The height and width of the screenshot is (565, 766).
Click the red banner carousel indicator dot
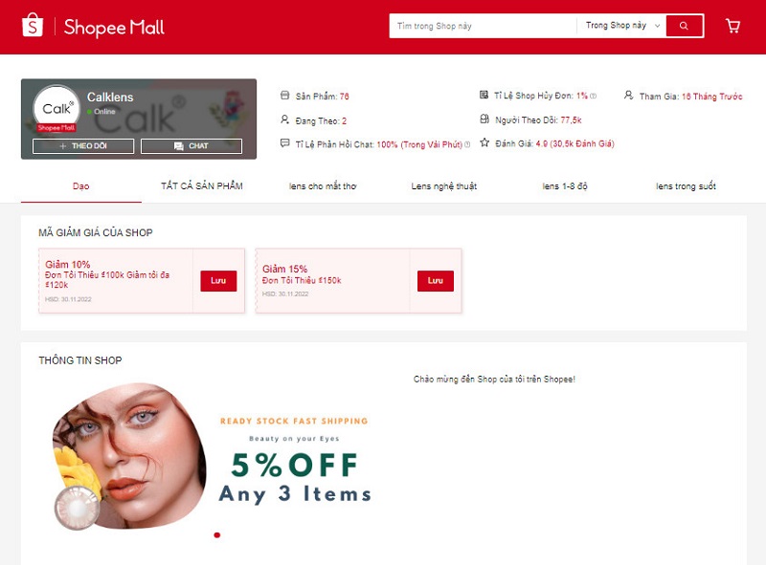click(x=217, y=535)
